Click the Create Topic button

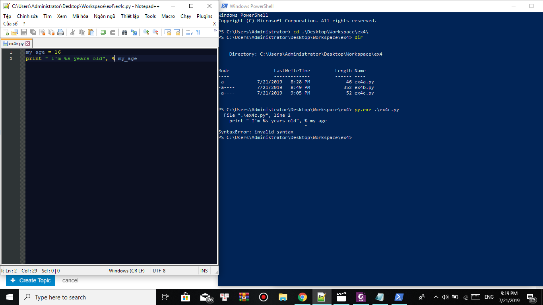pyautogui.click(x=31, y=280)
